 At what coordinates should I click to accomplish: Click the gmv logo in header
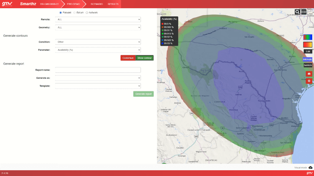pos(7,4)
